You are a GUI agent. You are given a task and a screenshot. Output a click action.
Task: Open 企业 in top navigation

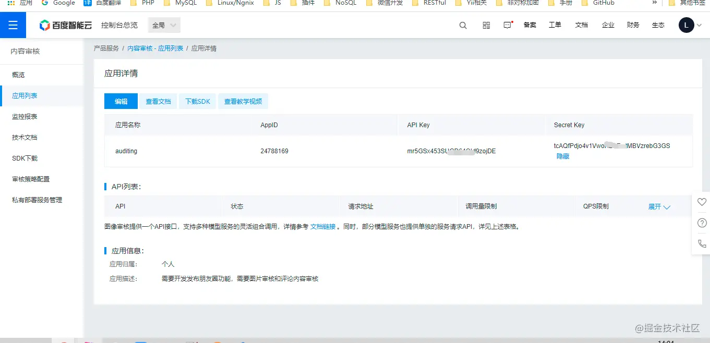pos(608,25)
